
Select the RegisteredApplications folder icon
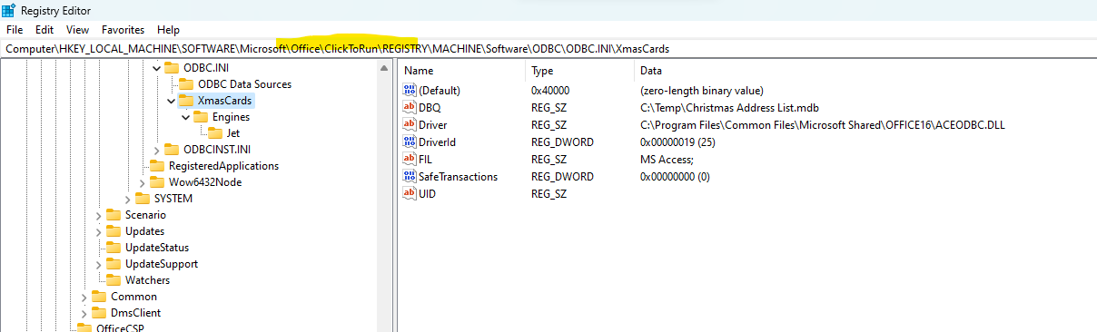pyautogui.click(x=157, y=166)
